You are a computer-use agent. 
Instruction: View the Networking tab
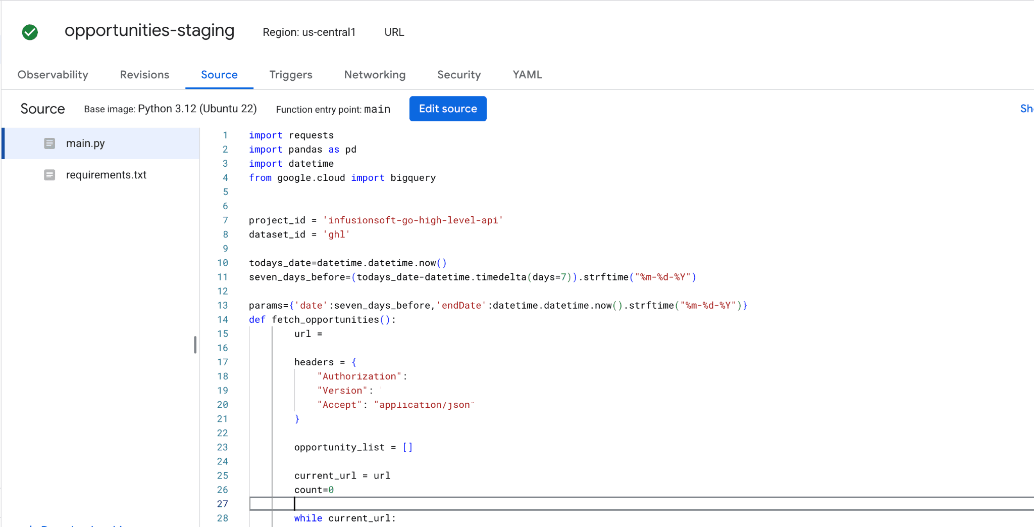[x=375, y=74]
